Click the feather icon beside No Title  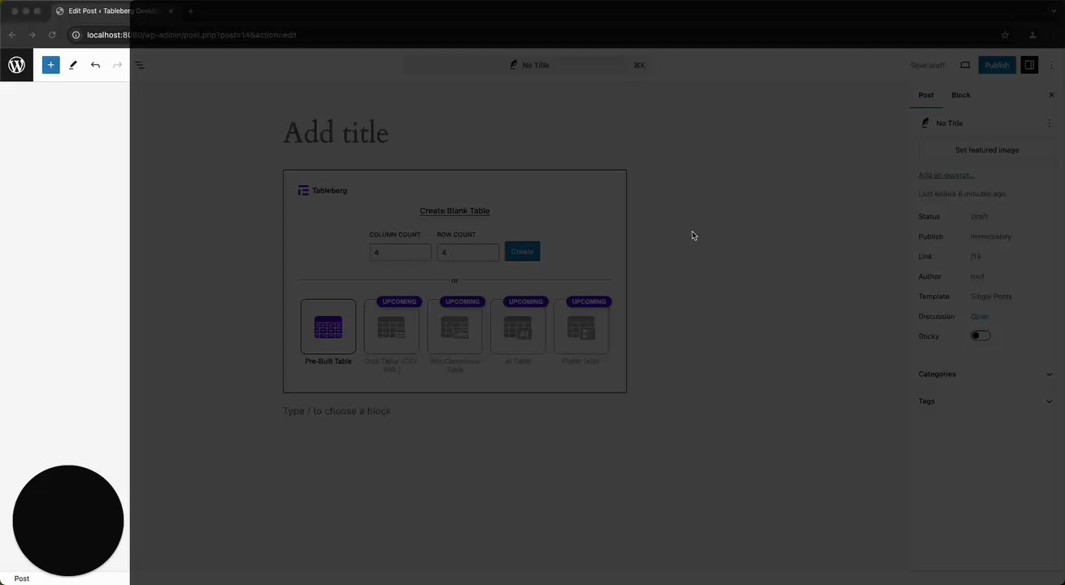coord(925,123)
